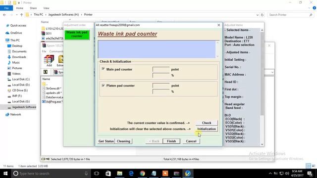This screenshot has height=178, width=317.
Task: Open the File tab in Explorer
Action: [x=6, y=8]
